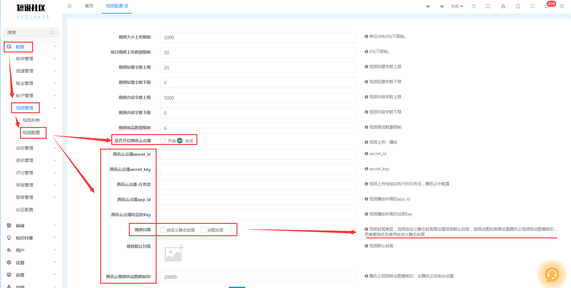
Task: Click the 设置 gear icon
Action: point(9,263)
